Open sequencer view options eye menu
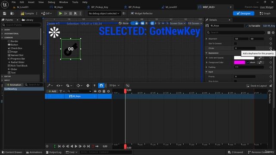 pyautogui.click(x=60, y=86)
